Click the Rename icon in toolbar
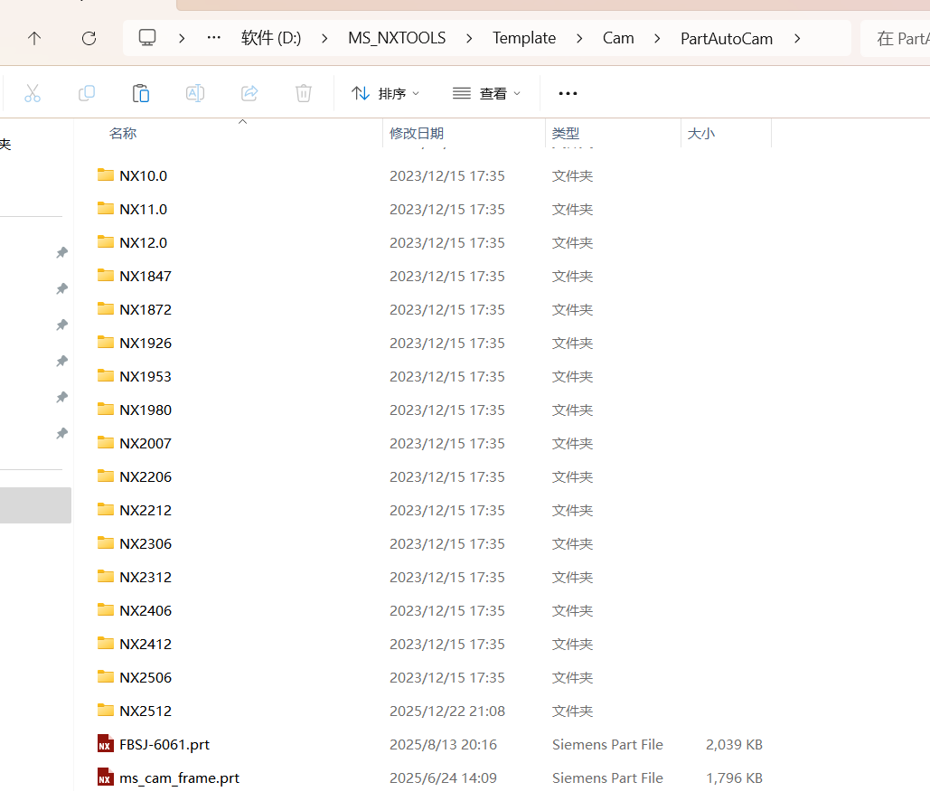Viewport: 930px width, 801px height. tap(195, 93)
